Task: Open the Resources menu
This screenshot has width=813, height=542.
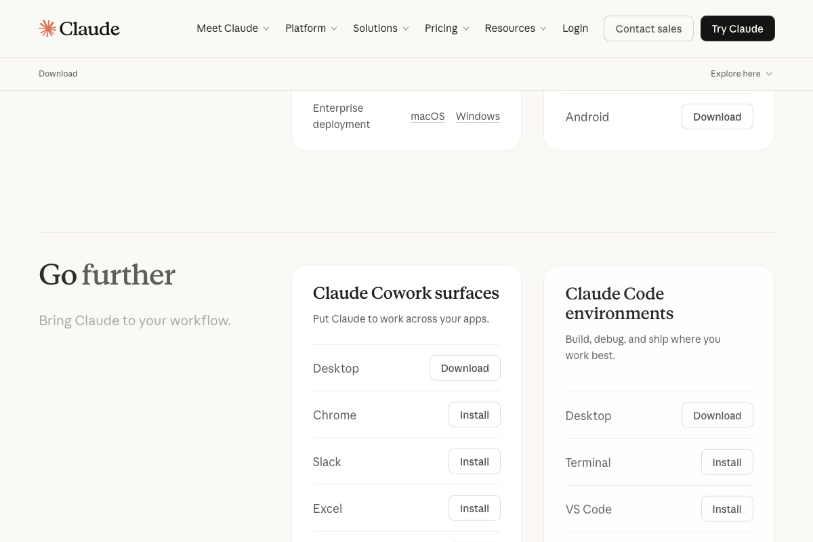Action: point(516,28)
